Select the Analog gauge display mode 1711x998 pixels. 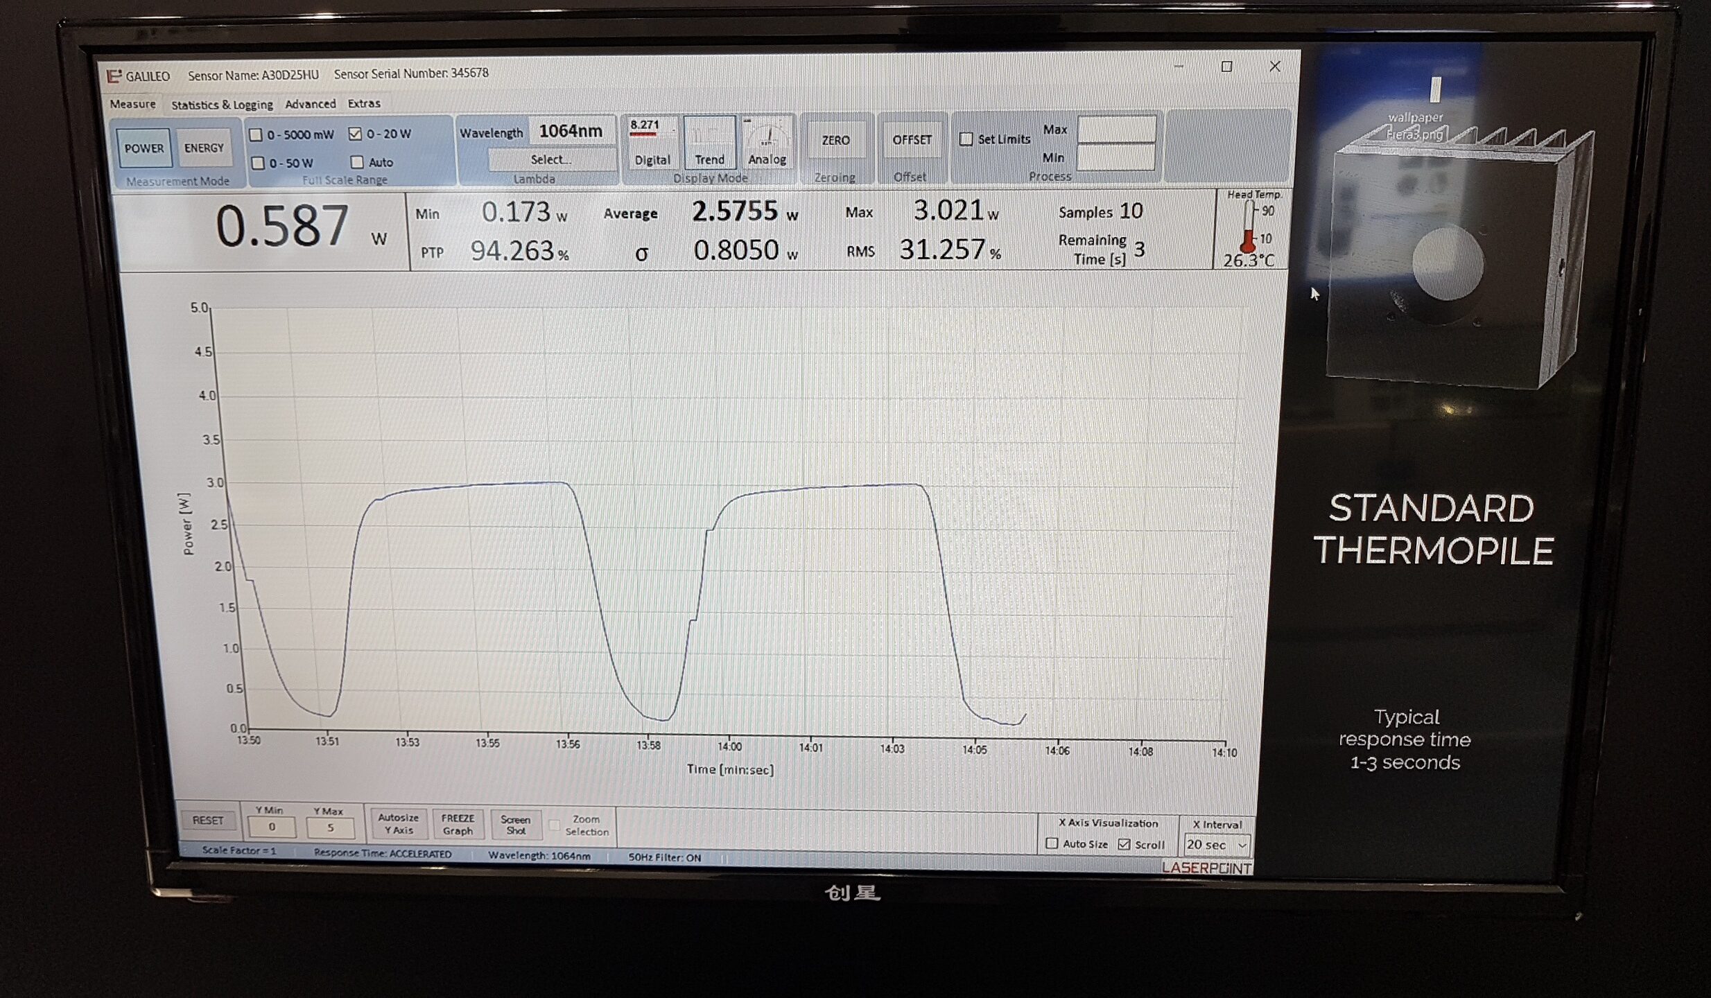[767, 143]
